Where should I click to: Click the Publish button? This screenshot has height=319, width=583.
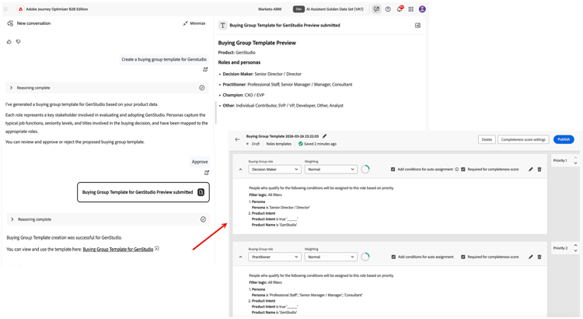click(564, 139)
